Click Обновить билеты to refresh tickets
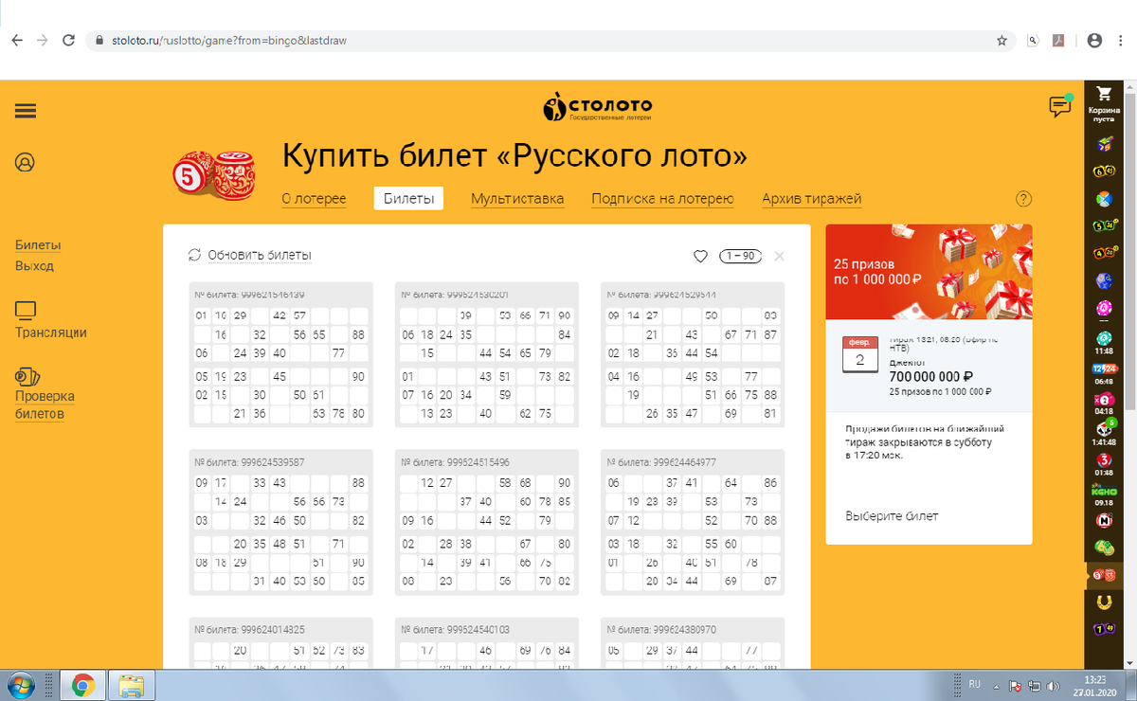 click(254, 256)
